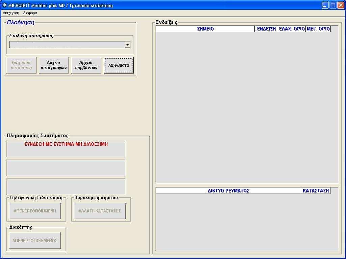Viewport: 346px width, 259px height.
Task: Open Αρχείο καταγραφών
Action: point(54,65)
